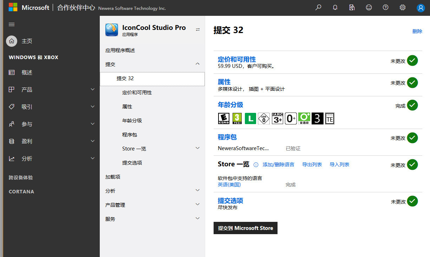Viewport: 430px width, 257px height.
Task: Click the green L rating badge
Action: click(x=250, y=118)
